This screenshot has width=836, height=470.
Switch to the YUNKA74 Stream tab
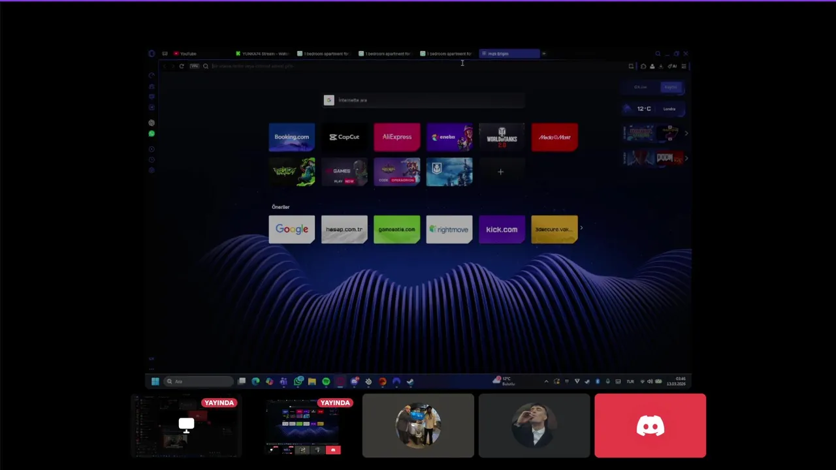263,54
